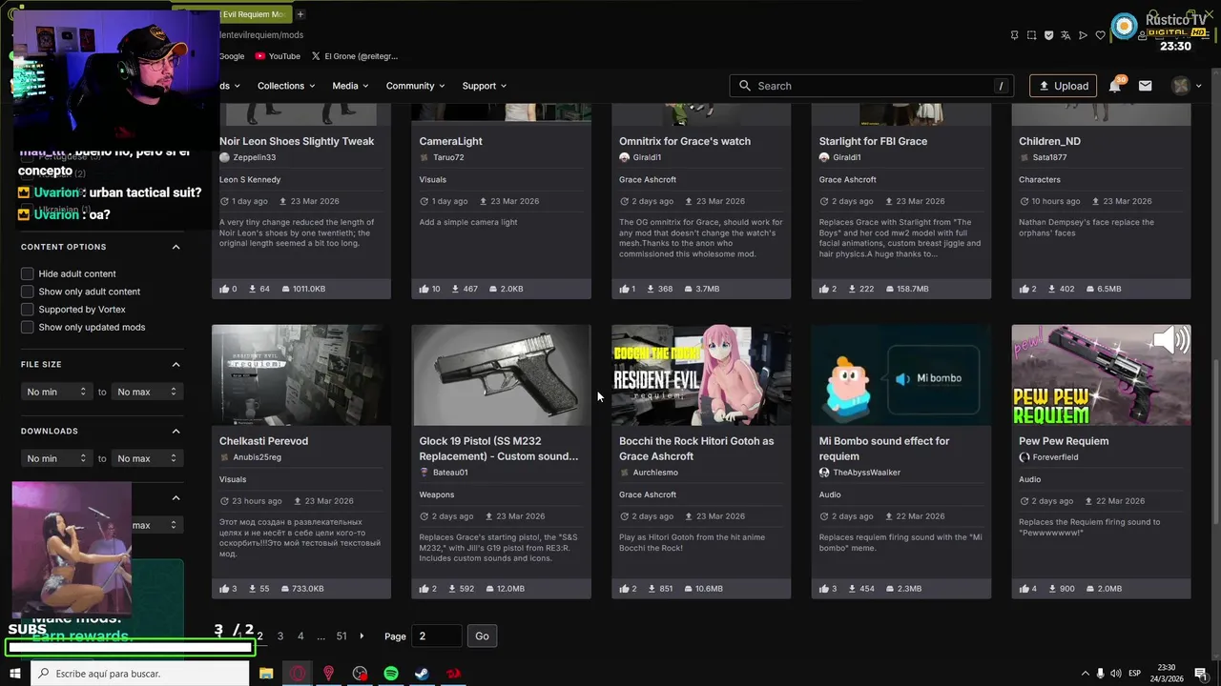Click the Upload button

click(1063, 86)
